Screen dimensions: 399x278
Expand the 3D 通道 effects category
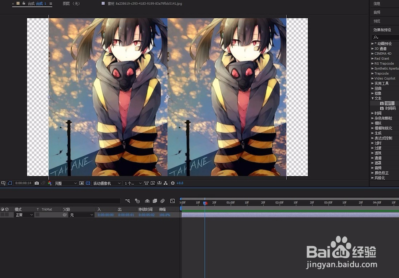(x=373, y=49)
